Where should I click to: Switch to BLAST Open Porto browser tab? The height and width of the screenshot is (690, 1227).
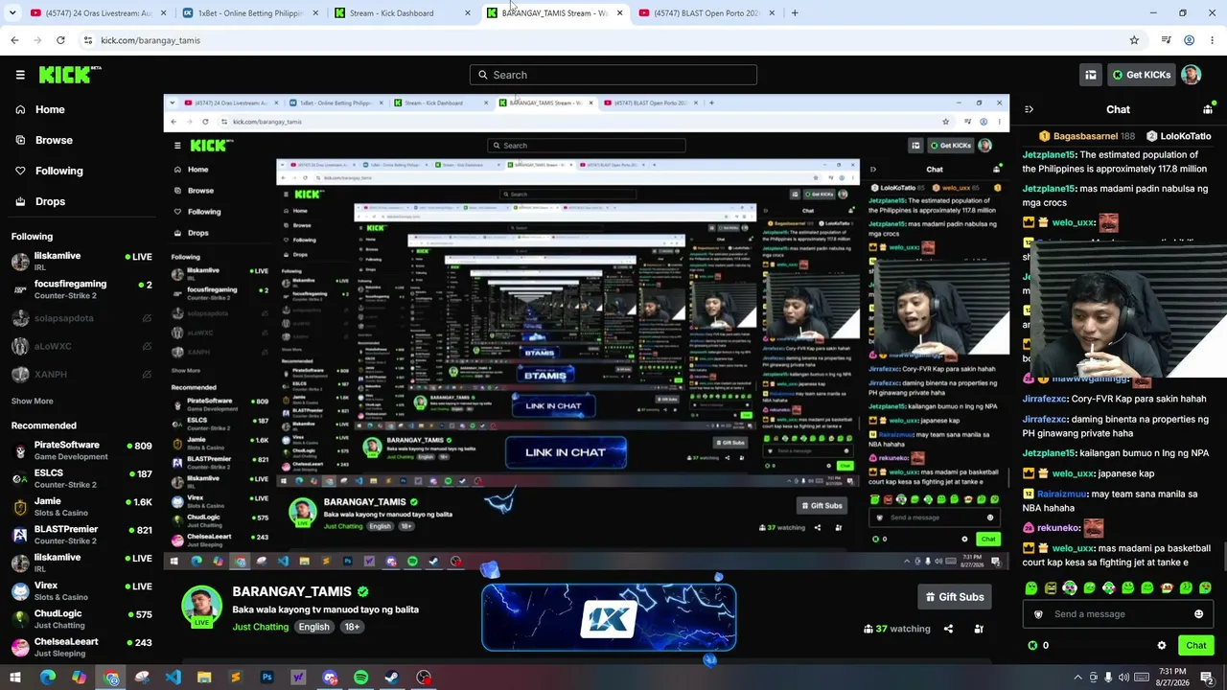[x=706, y=13]
